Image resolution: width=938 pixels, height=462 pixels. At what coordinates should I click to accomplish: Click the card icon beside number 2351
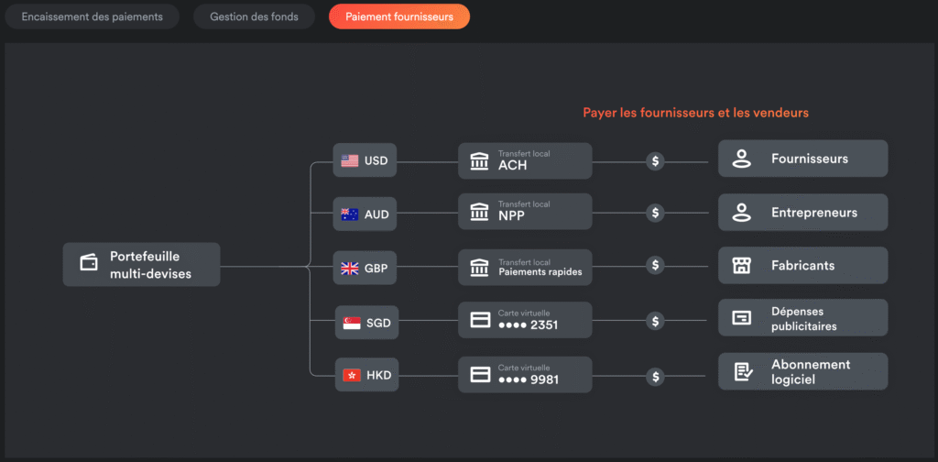point(480,320)
